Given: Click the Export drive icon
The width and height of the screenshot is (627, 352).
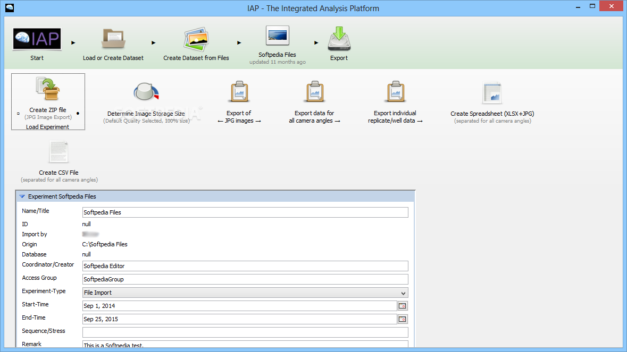Looking at the screenshot, I should click(339, 39).
